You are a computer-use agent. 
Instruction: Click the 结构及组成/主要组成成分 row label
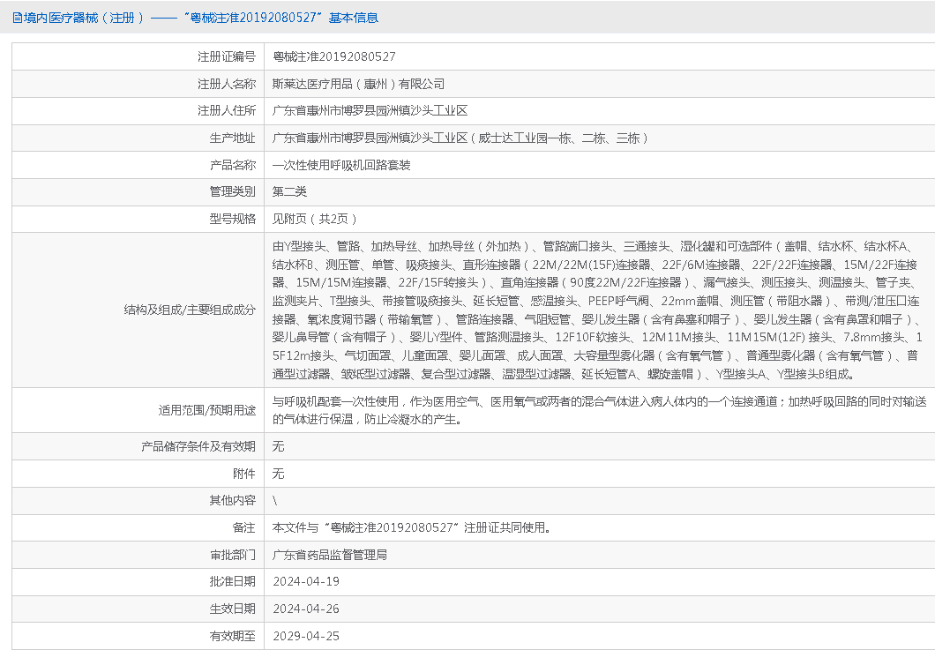(x=190, y=310)
